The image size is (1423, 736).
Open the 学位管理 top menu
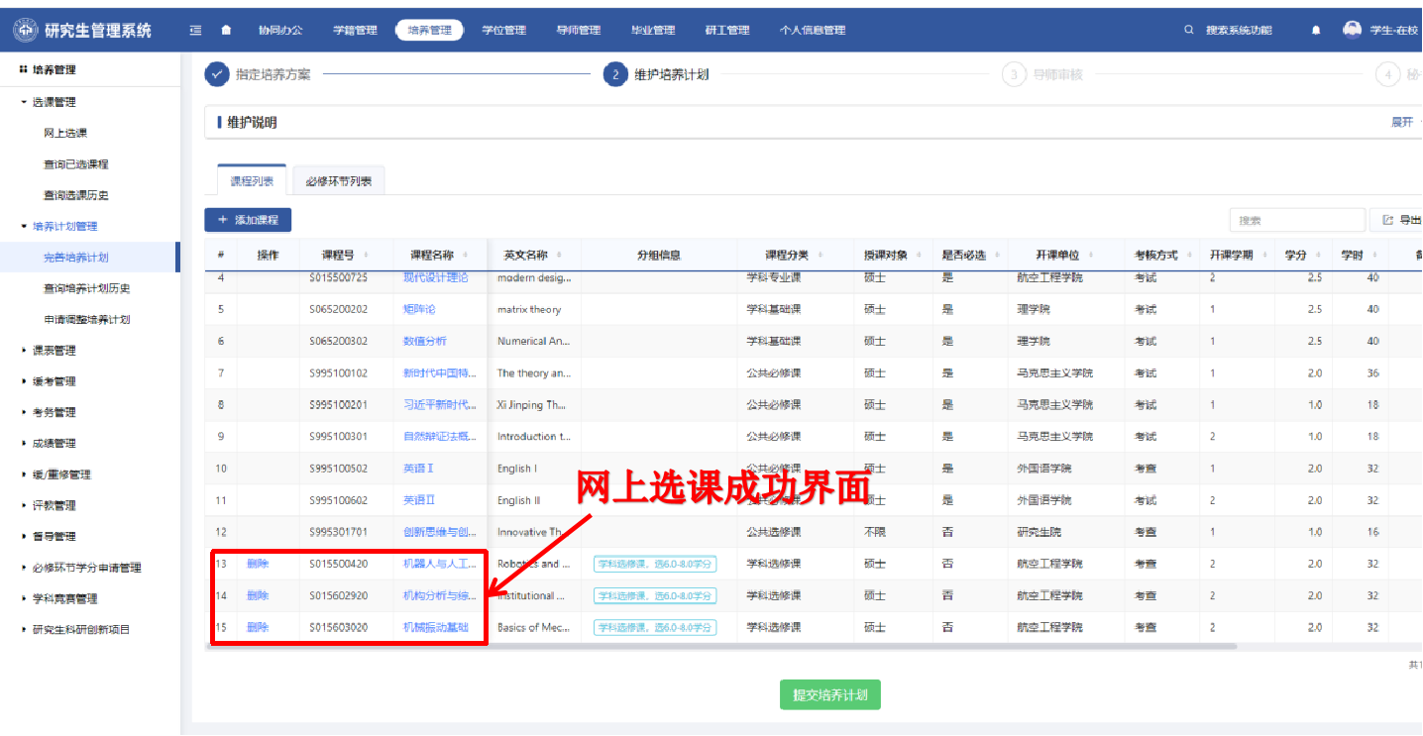(503, 31)
